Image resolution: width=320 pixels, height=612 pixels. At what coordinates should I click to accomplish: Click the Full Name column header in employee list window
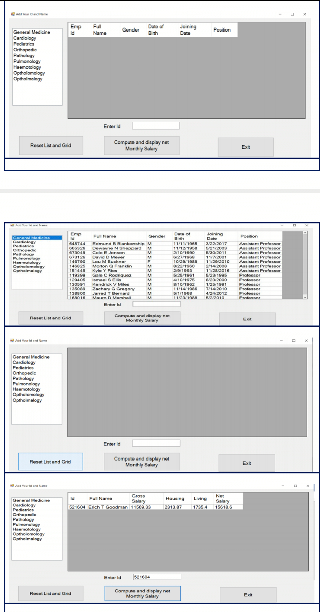119,236
